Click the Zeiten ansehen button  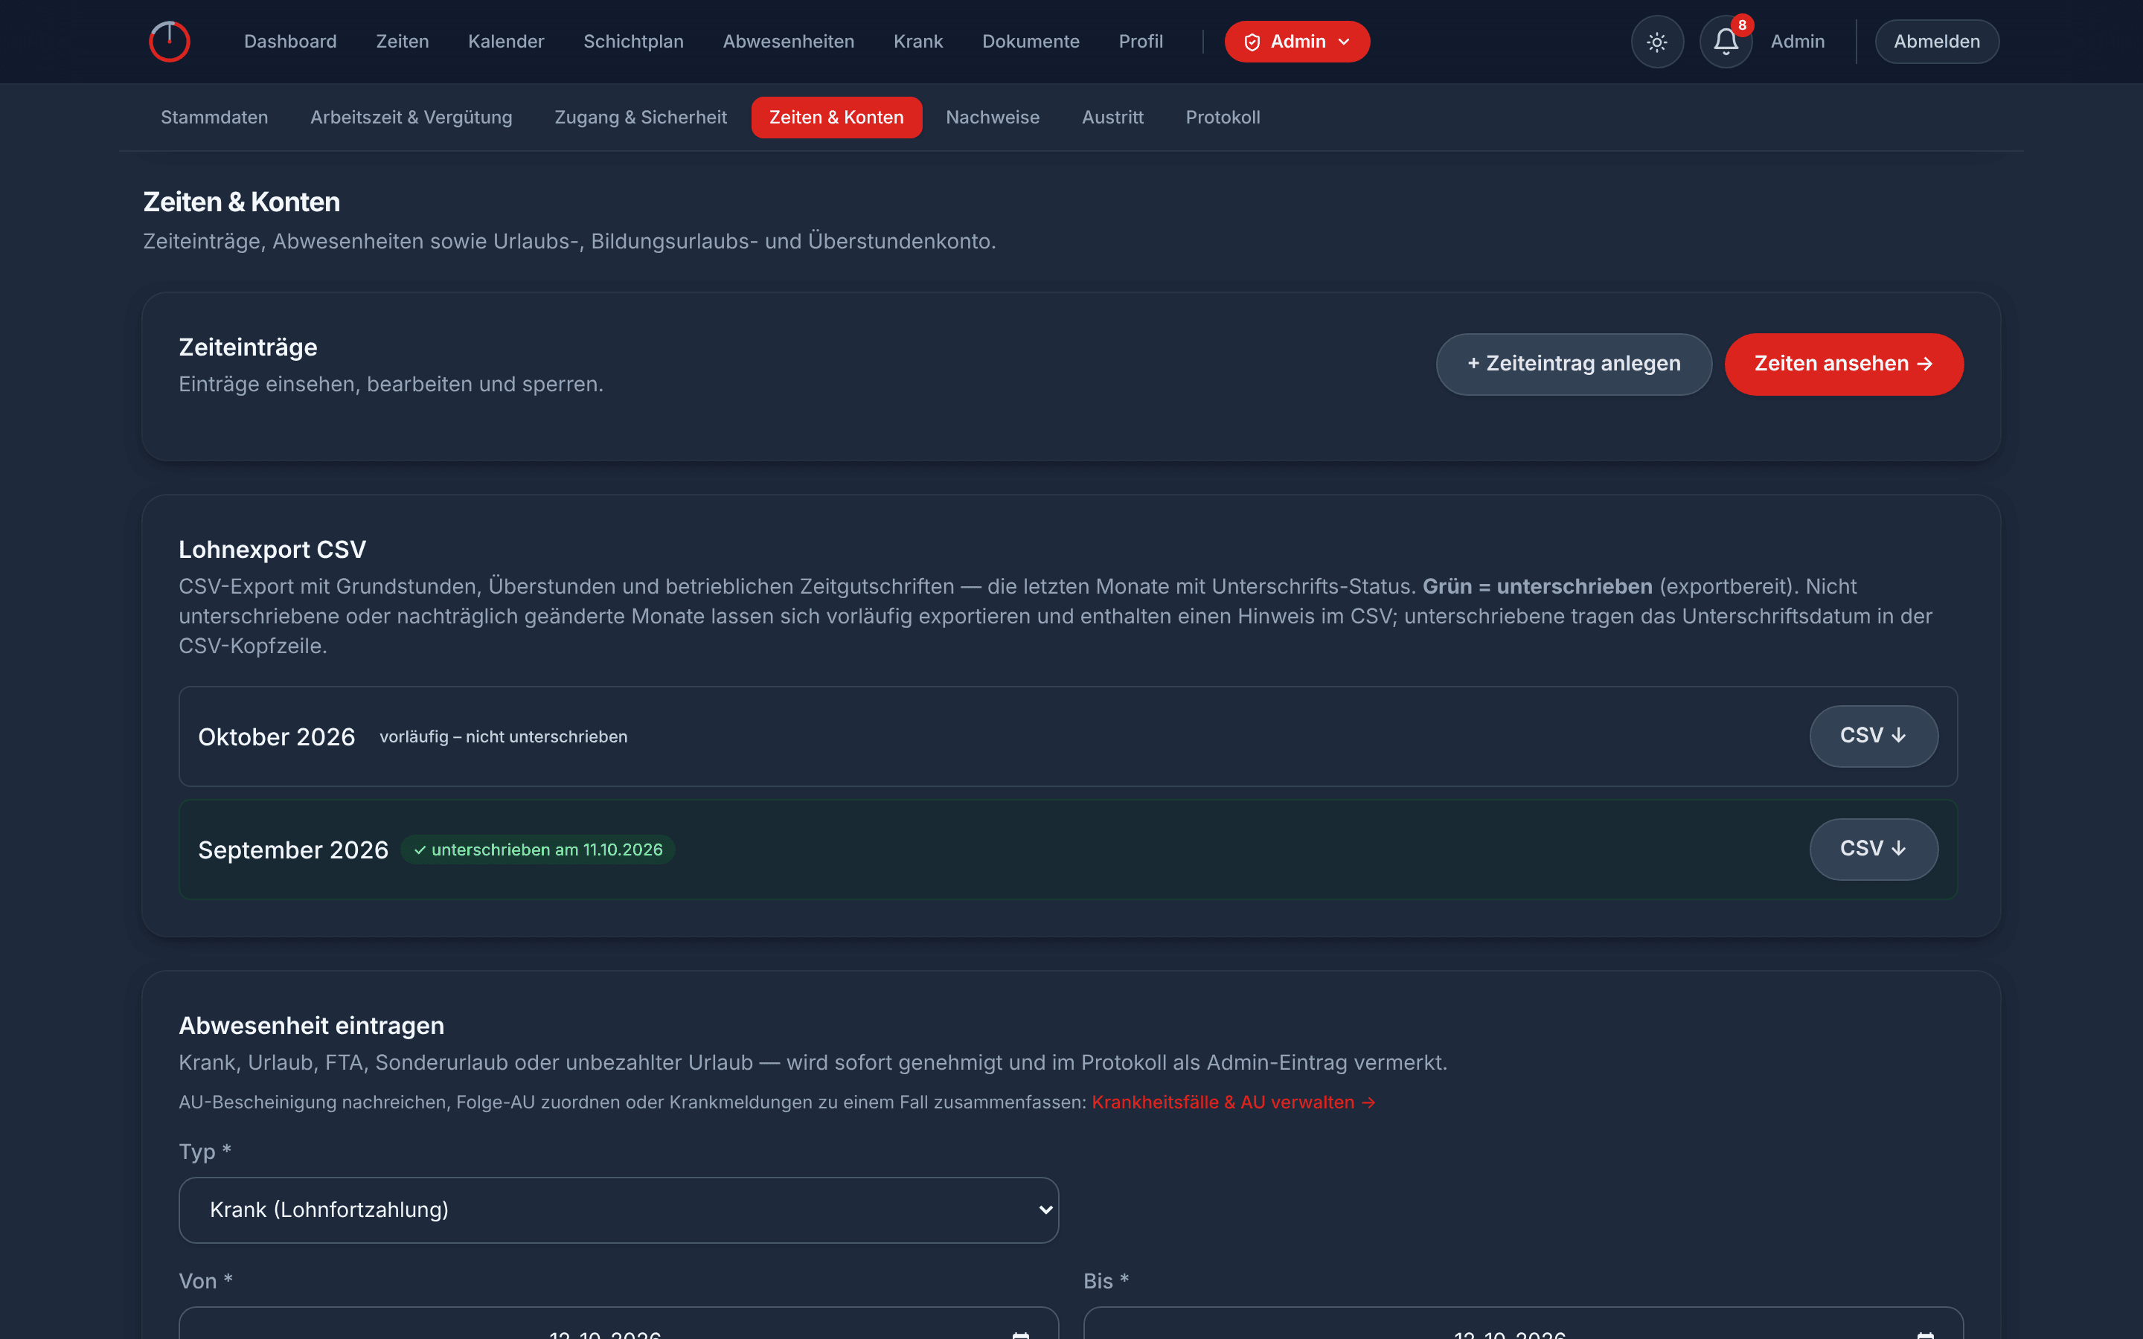1843,364
